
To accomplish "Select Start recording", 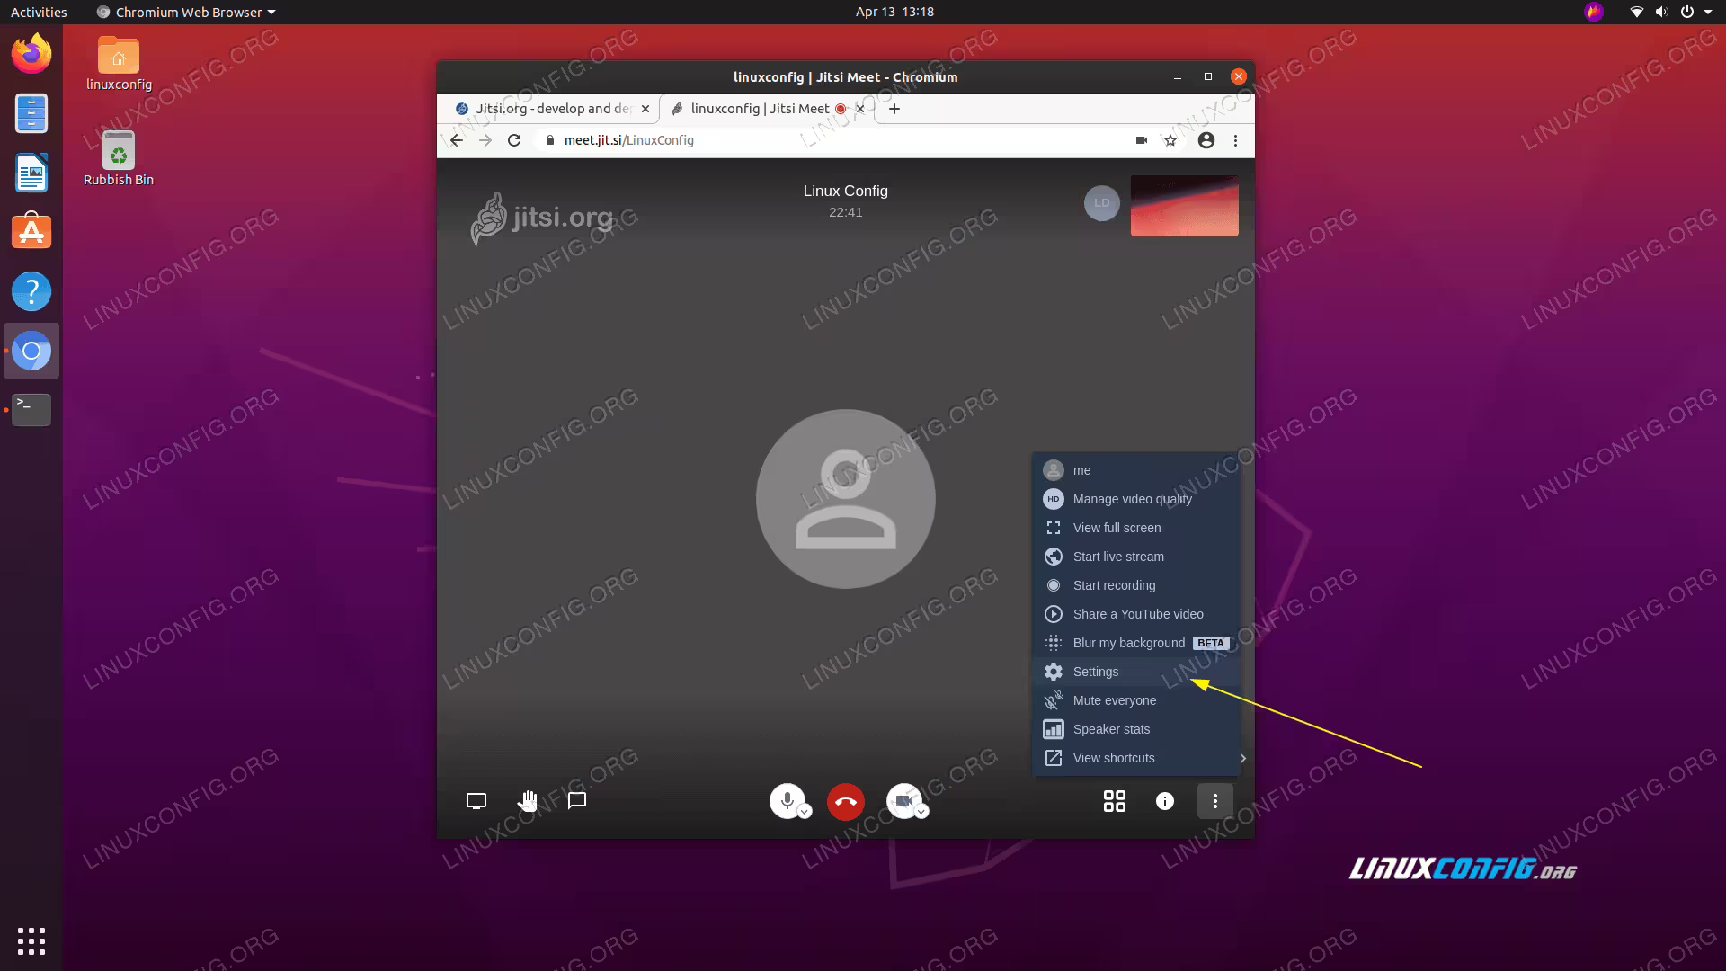I will click(1136, 585).
